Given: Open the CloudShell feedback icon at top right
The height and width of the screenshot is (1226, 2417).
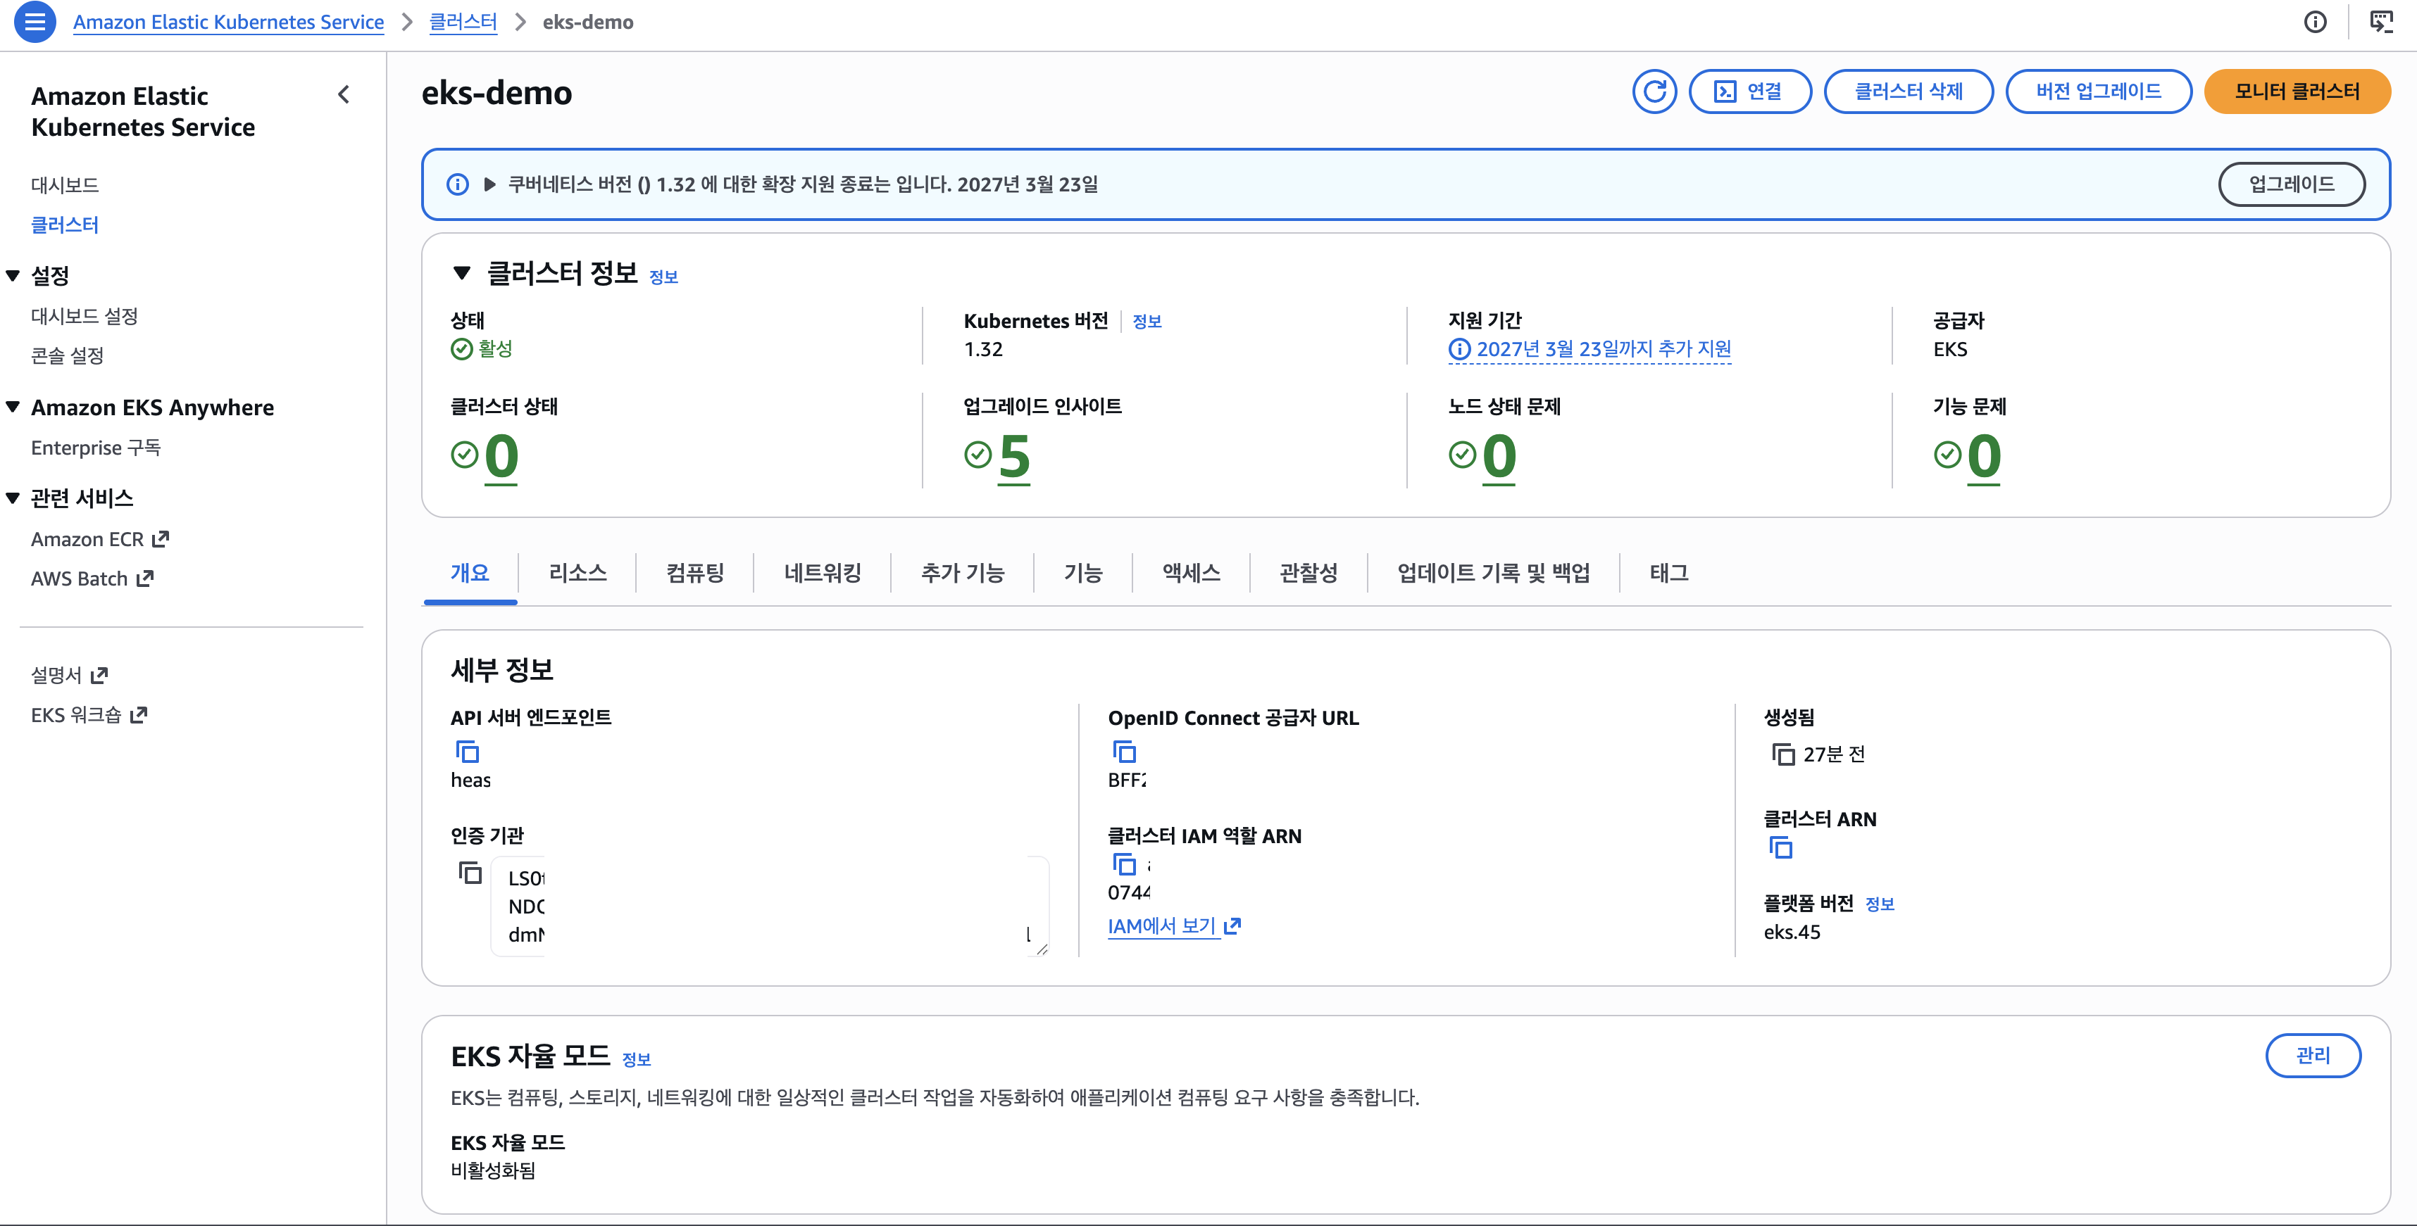Looking at the screenshot, I should [2381, 22].
